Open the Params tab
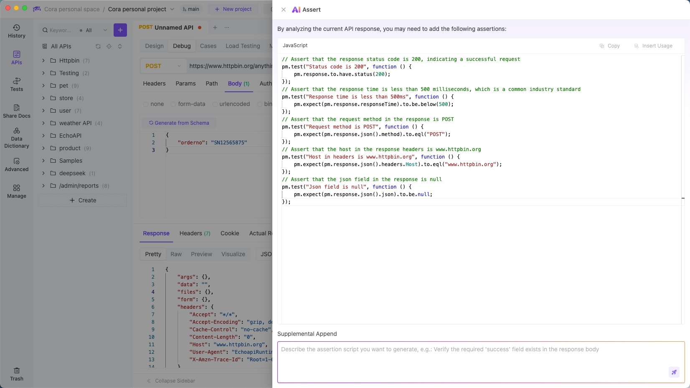 [x=186, y=83]
